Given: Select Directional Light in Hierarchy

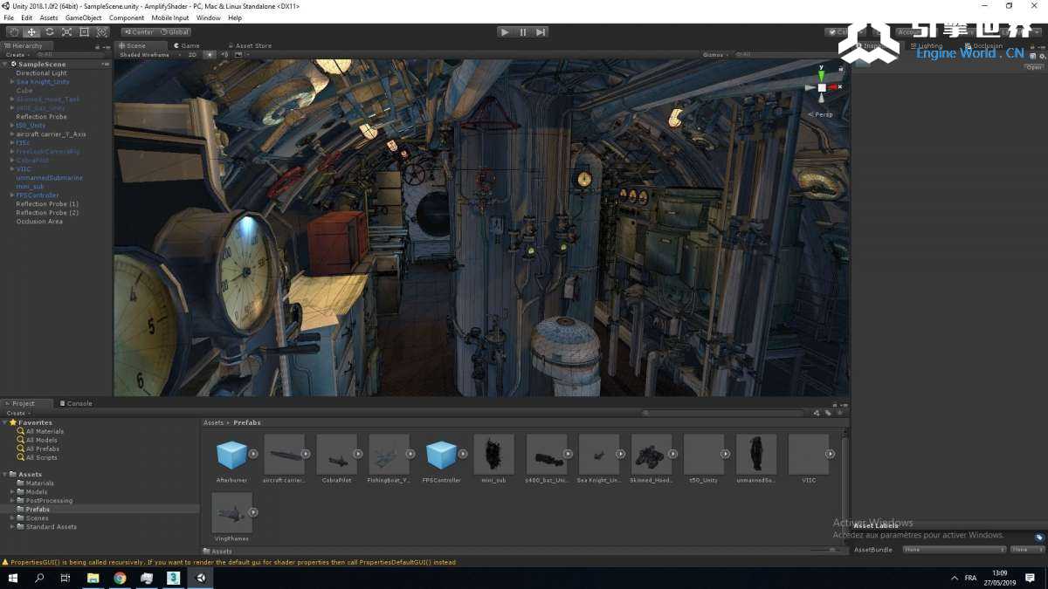Looking at the screenshot, I should coord(41,73).
